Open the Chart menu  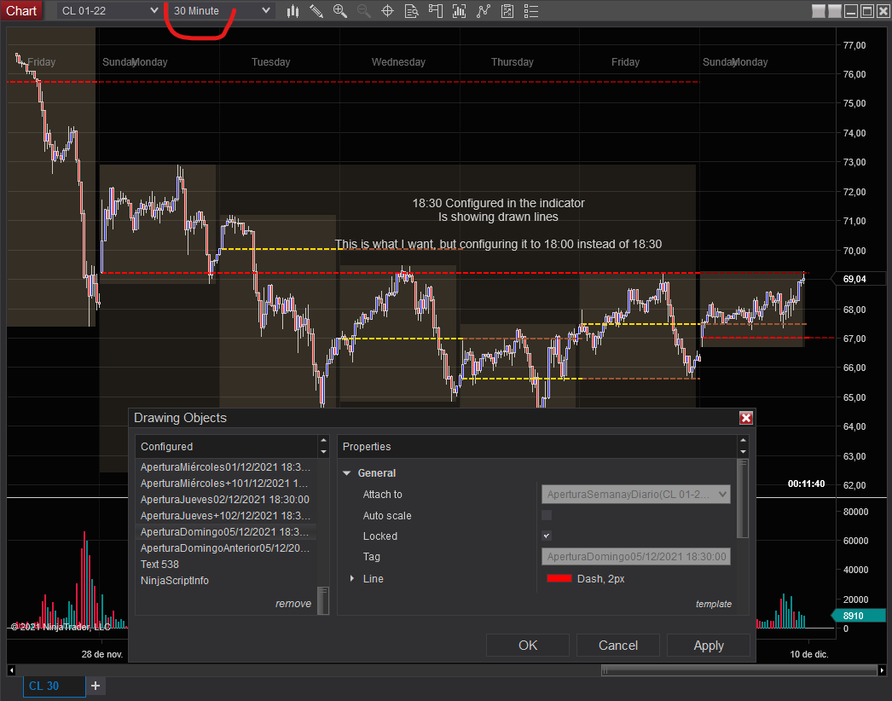point(21,10)
